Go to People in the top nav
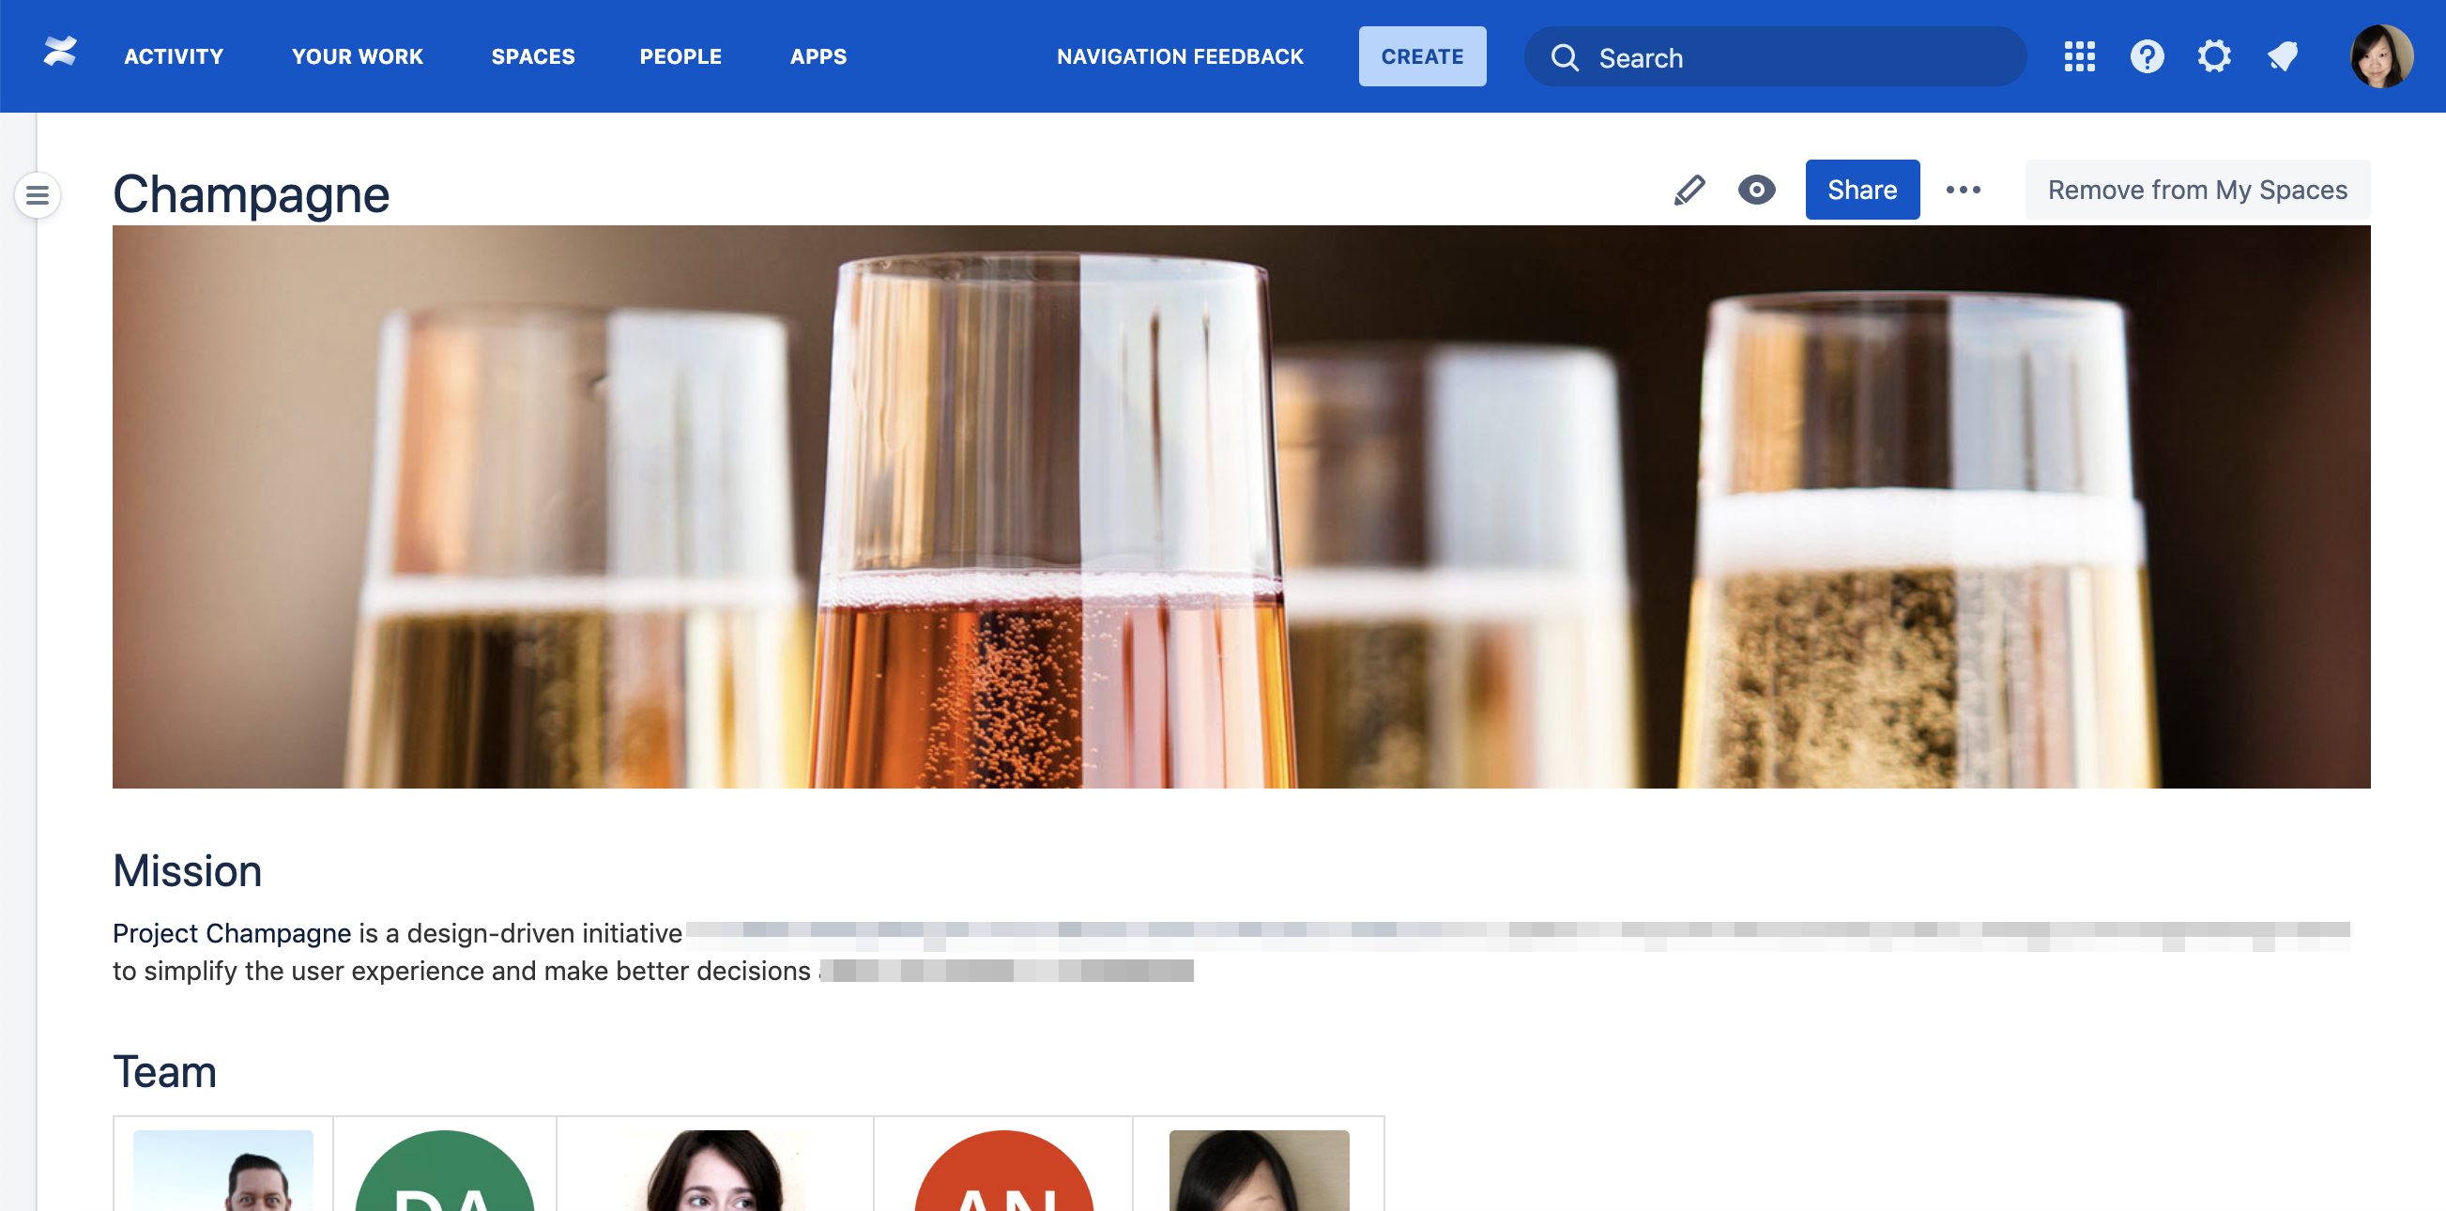This screenshot has width=2446, height=1211. (680, 57)
